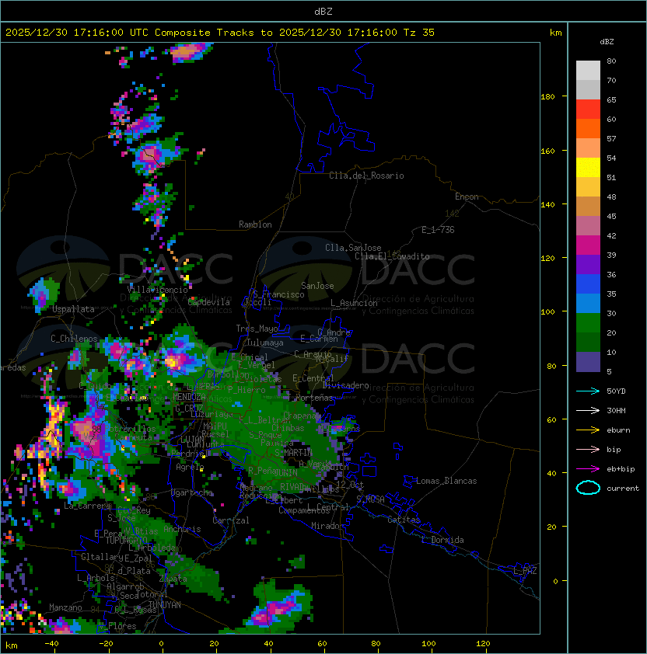Image resolution: width=647 pixels, height=654 pixels.
Task: Click the Clla.del_Rosario map label
Action: point(366,176)
